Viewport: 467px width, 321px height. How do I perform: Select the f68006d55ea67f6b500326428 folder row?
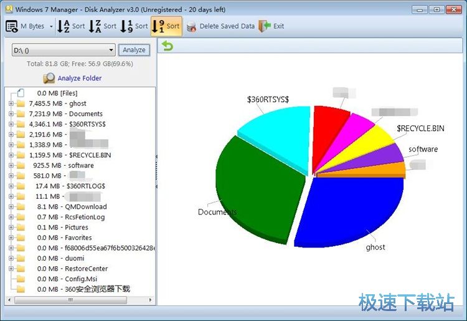[96, 248]
